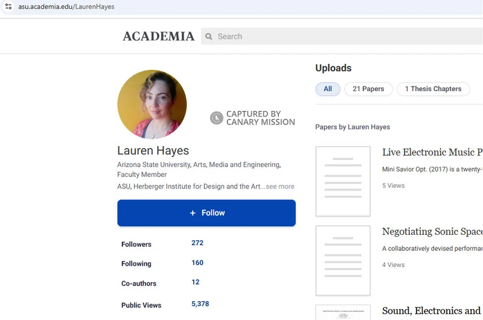Expand the 'see more' affiliation link
This screenshot has height=320, width=483.
[280, 187]
